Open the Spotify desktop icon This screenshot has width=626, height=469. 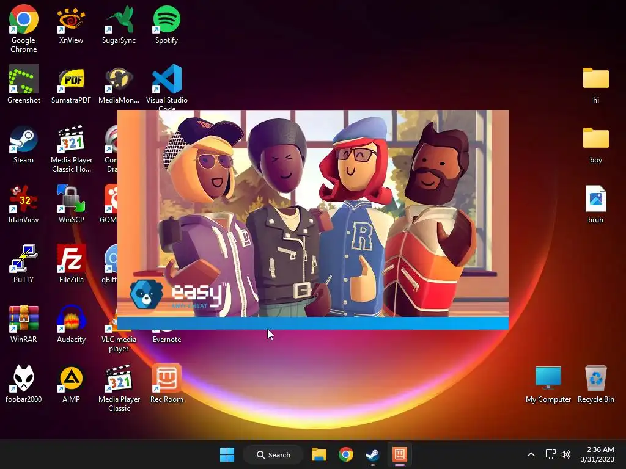pos(166,24)
